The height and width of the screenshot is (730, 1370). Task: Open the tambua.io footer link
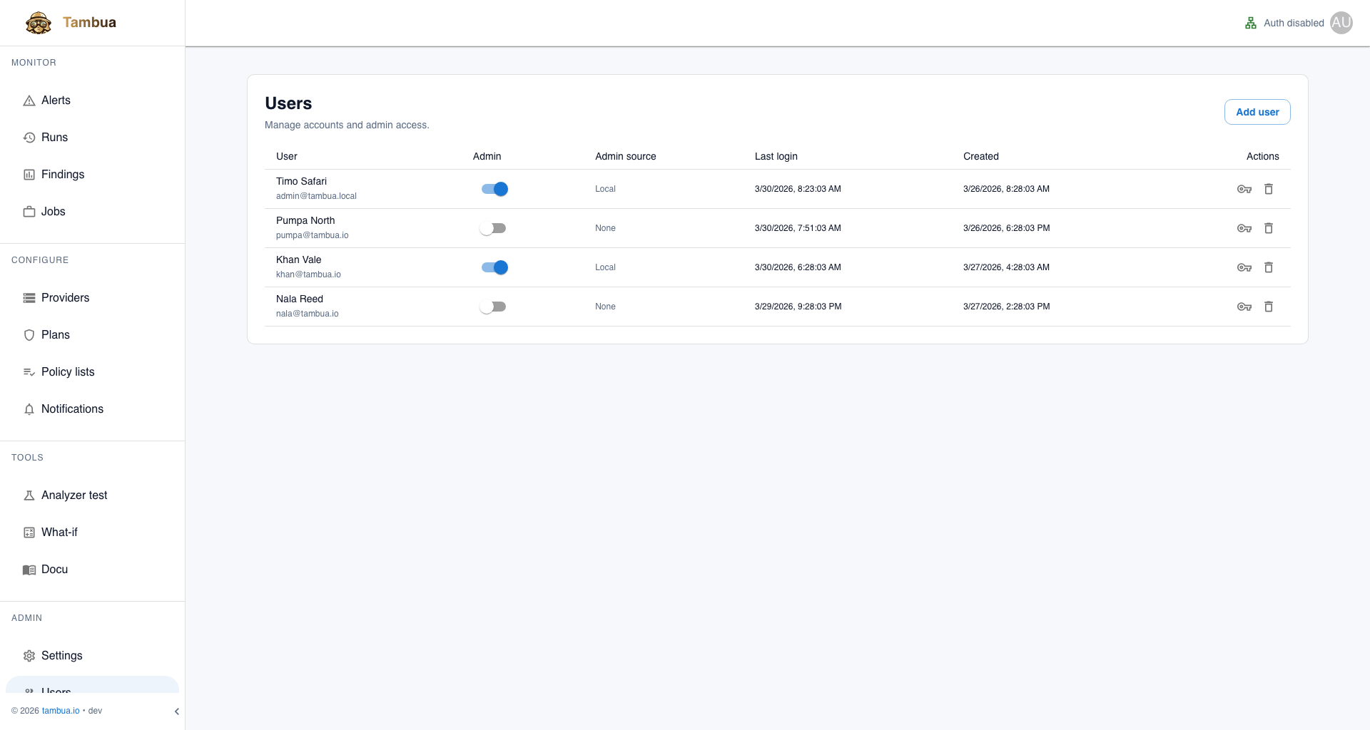[x=60, y=710]
